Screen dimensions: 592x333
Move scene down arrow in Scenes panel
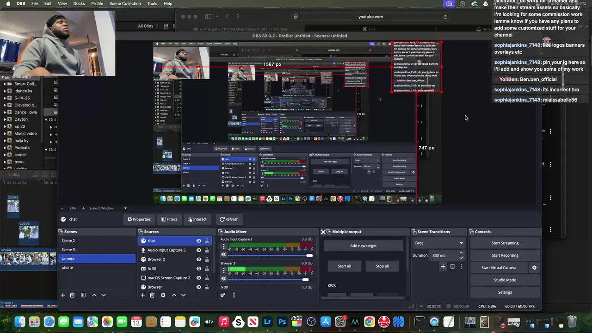point(104,295)
